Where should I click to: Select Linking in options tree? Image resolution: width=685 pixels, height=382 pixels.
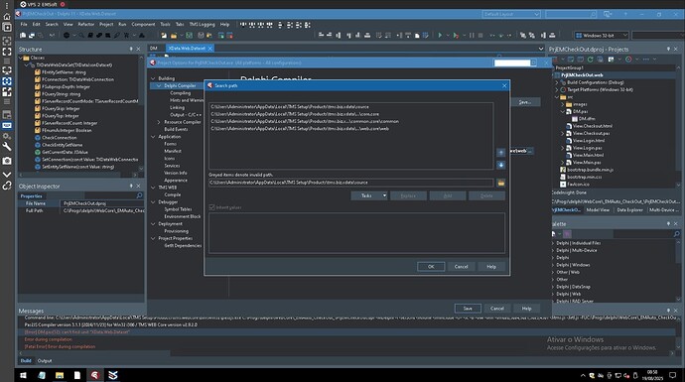click(x=177, y=108)
